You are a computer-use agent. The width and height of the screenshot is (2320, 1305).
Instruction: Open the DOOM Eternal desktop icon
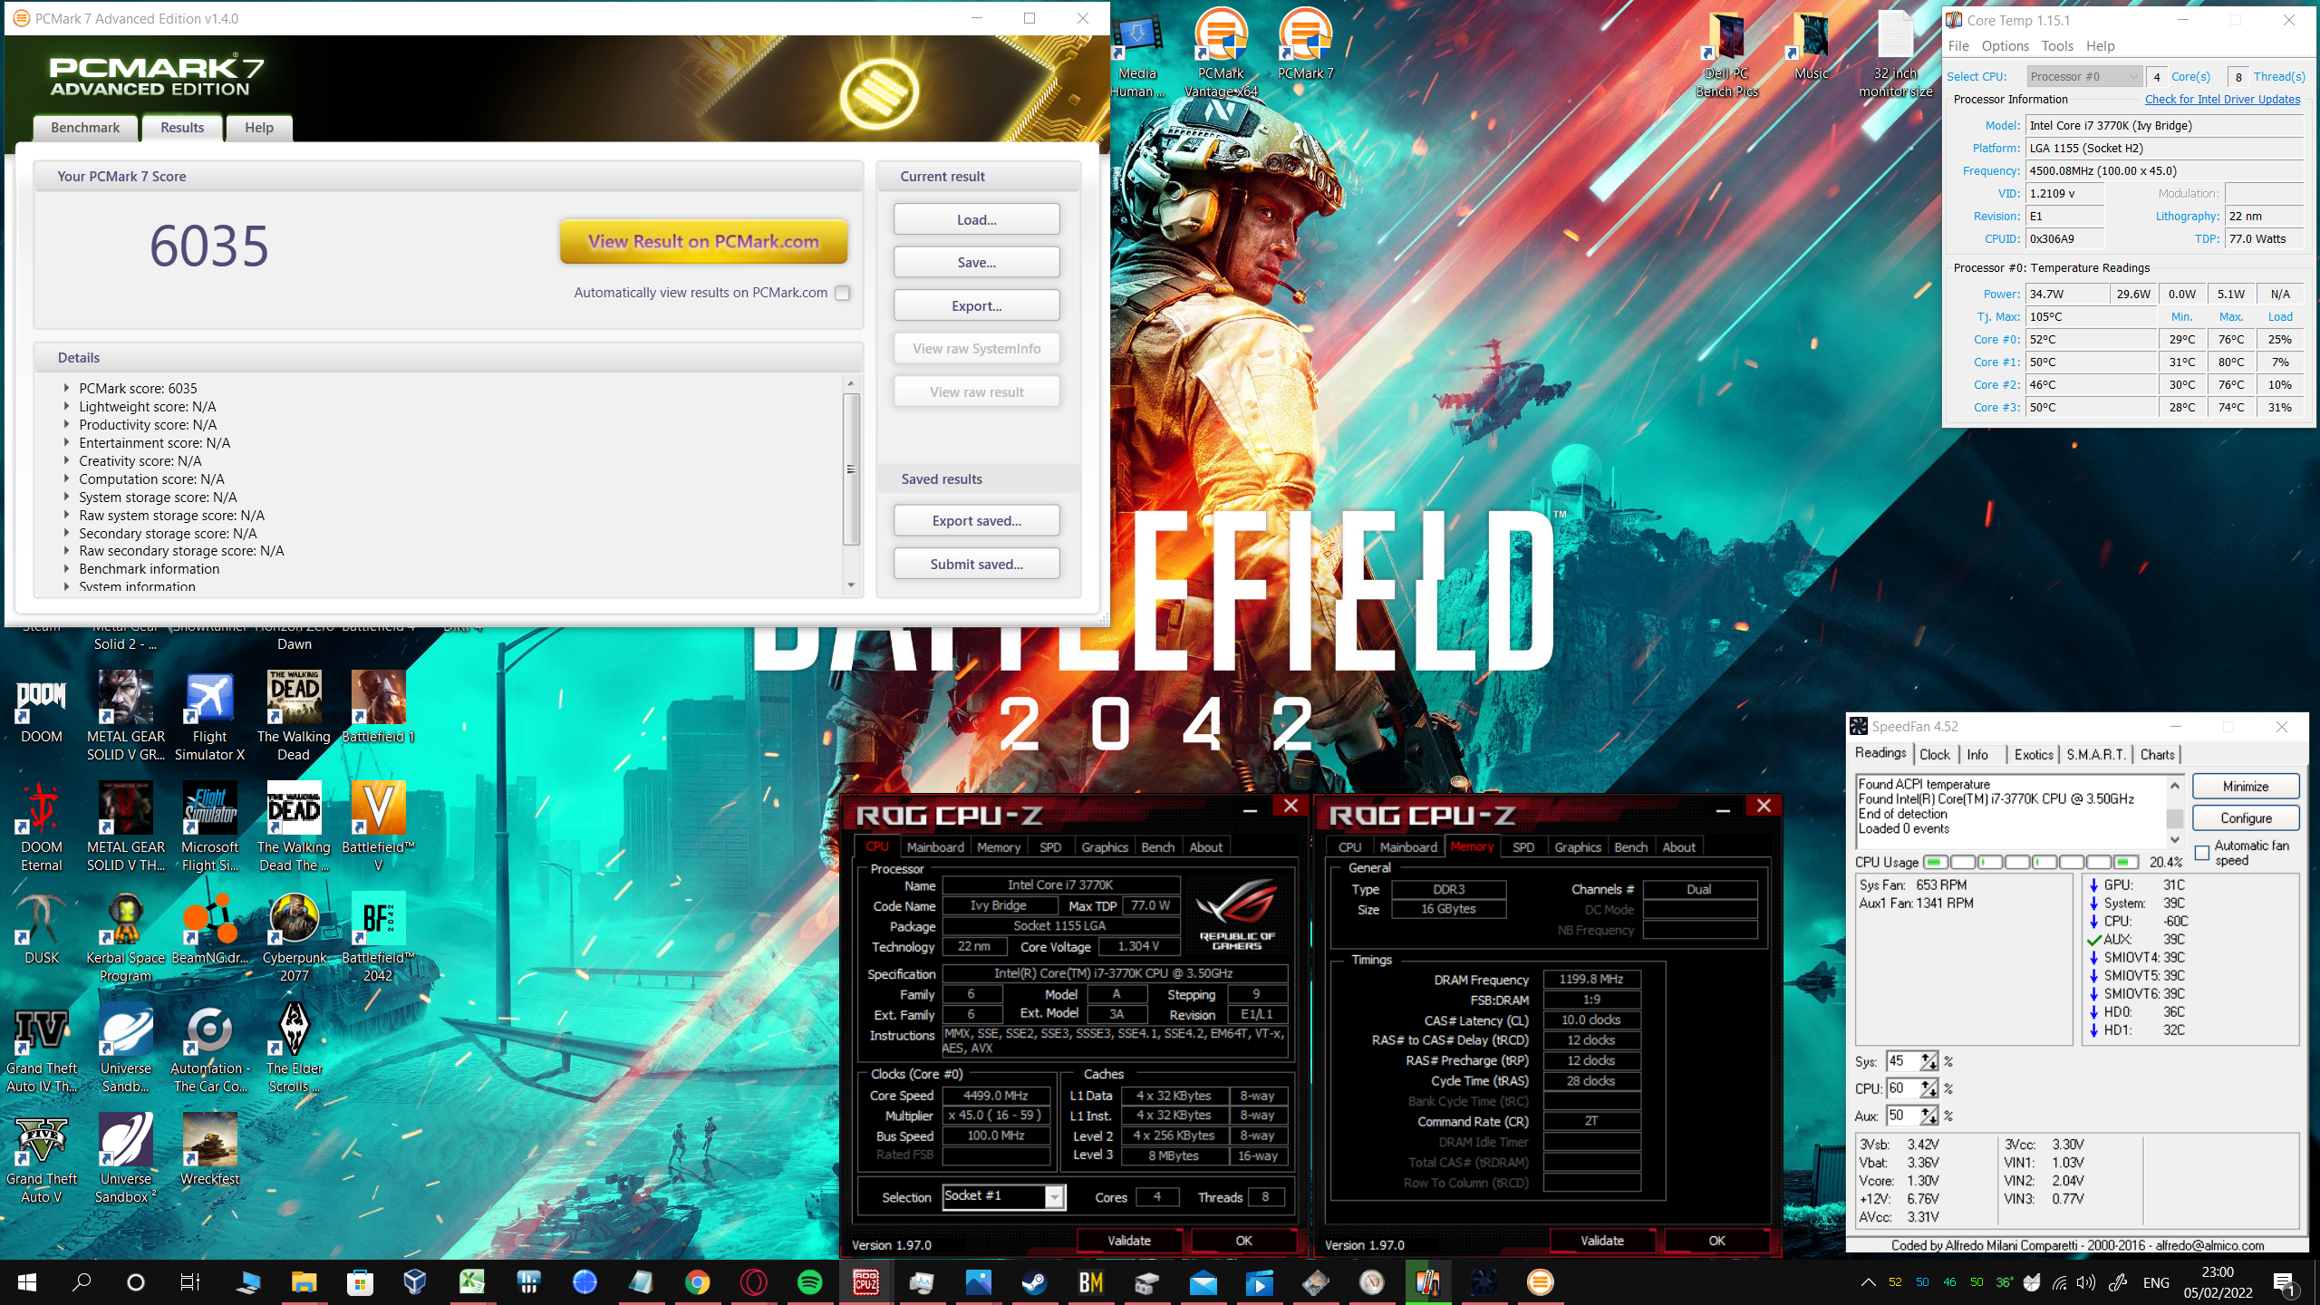coord(42,826)
